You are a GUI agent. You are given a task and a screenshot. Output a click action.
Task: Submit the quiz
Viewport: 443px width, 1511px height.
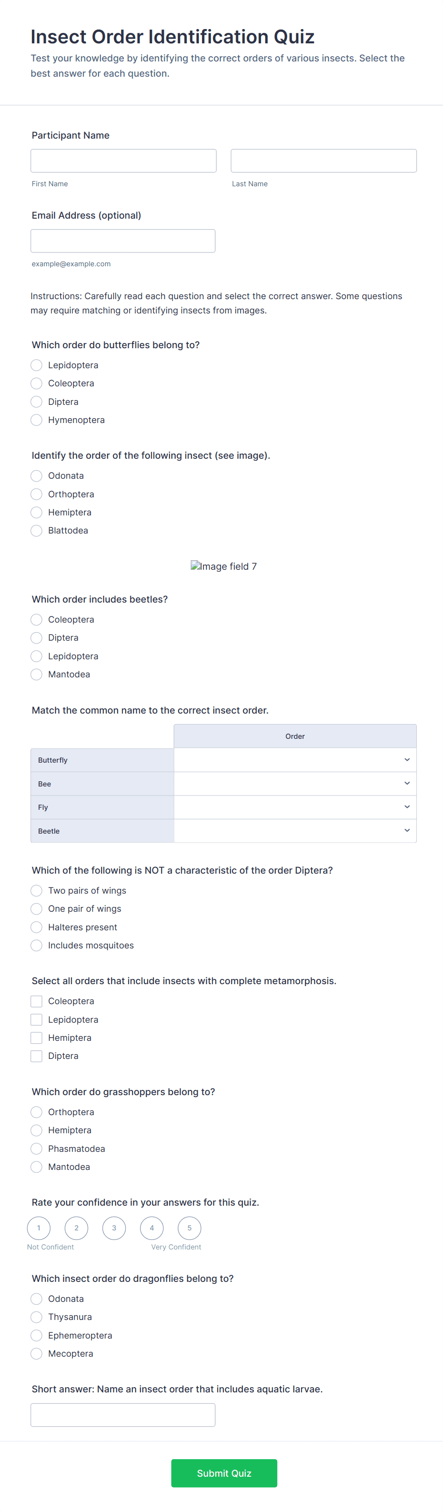coord(223,1473)
